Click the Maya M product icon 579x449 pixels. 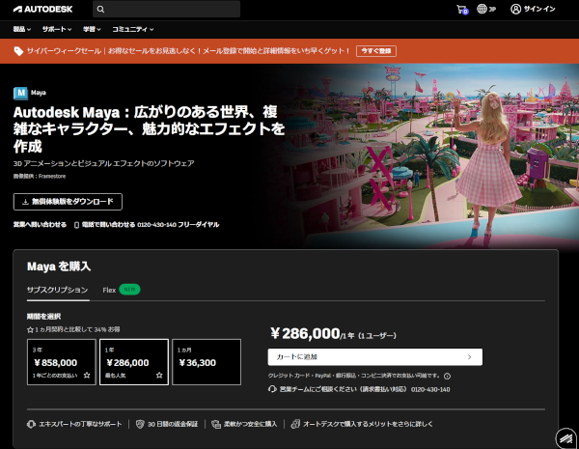(20, 93)
